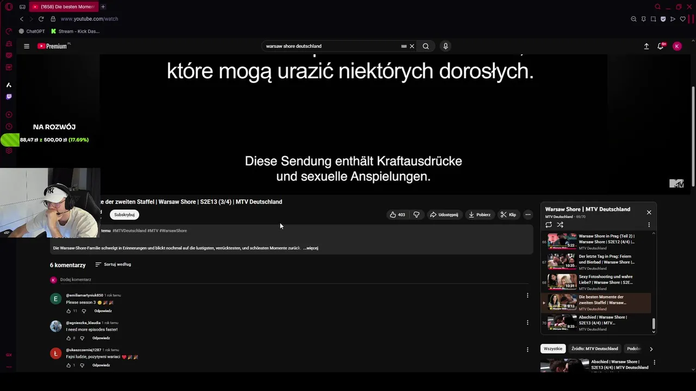696x391 pixels.
Task: Open the playlist three-dot options menu
Action: pos(649,224)
